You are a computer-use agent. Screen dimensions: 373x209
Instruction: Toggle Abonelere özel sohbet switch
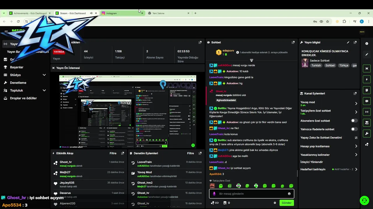point(354,121)
